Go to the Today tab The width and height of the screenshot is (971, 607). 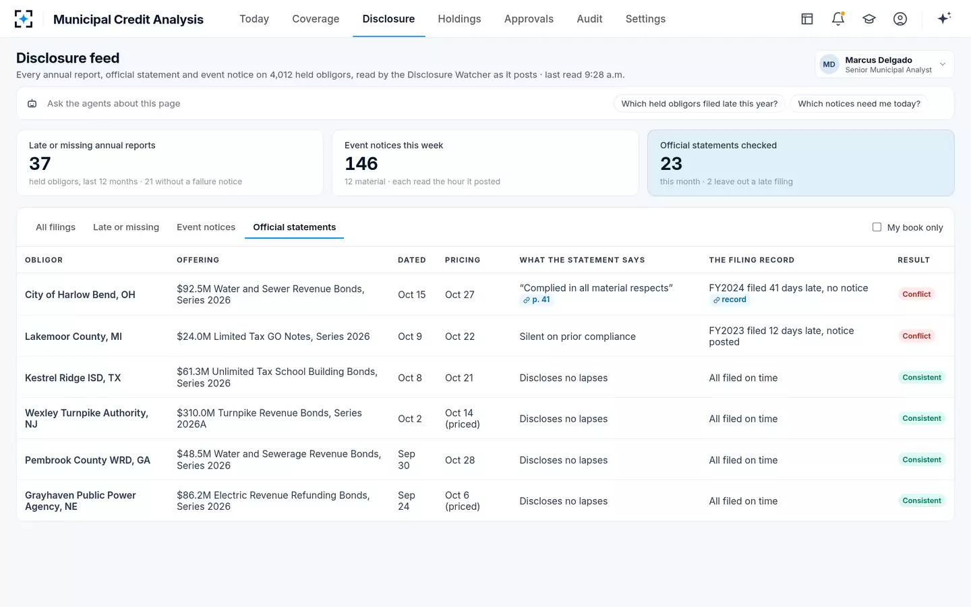pos(254,19)
